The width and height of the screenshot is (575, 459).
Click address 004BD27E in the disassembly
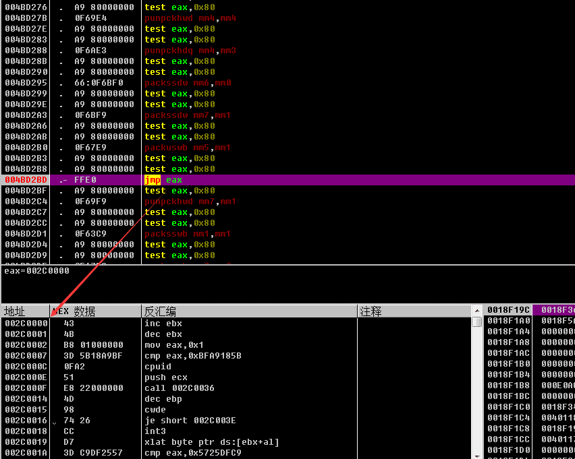coord(26,28)
